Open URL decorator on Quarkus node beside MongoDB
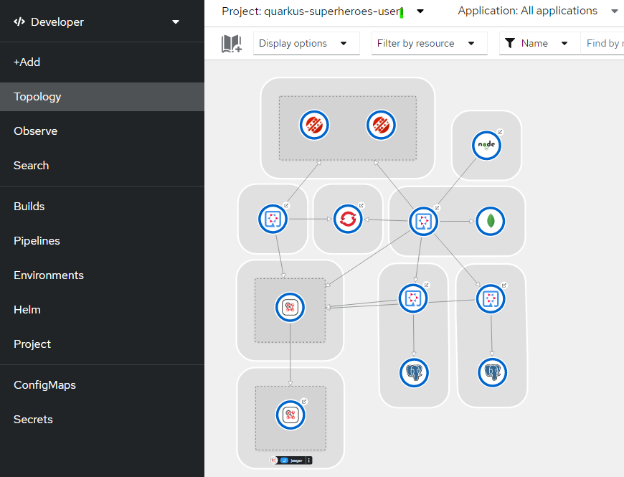Image resolution: width=624 pixels, height=477 pixels. [437, 208]
